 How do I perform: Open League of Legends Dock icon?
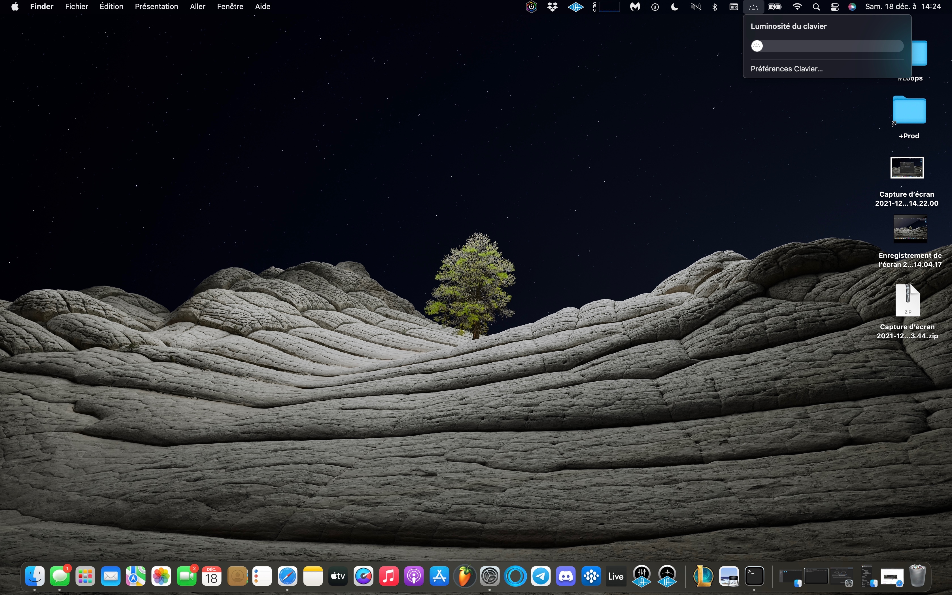pyautogui.click(x=703, y=577)
